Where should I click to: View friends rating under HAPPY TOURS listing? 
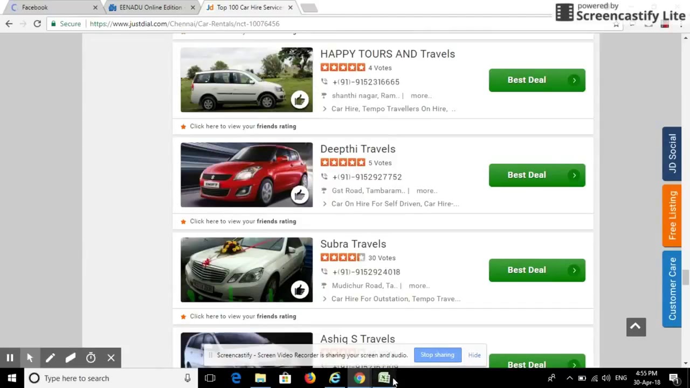click(243, 126)
